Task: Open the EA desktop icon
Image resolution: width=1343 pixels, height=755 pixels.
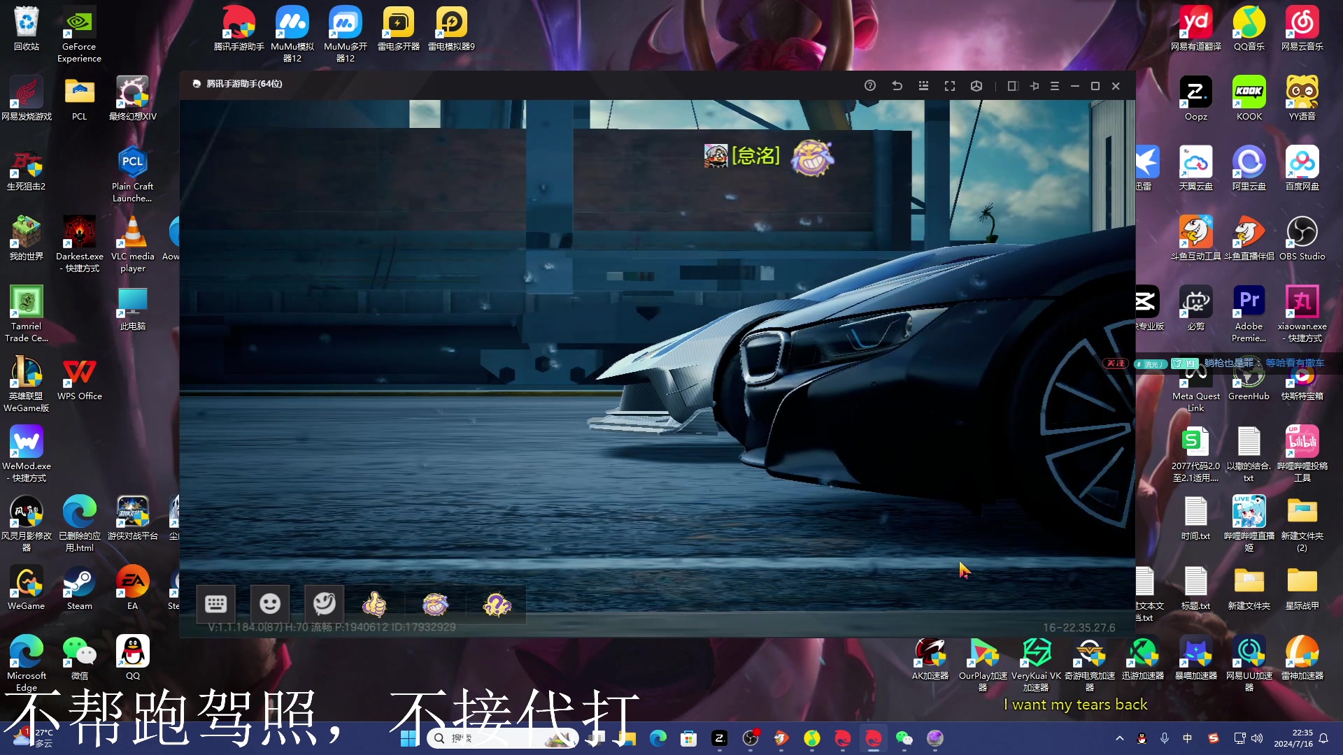Action: [132, 588]
